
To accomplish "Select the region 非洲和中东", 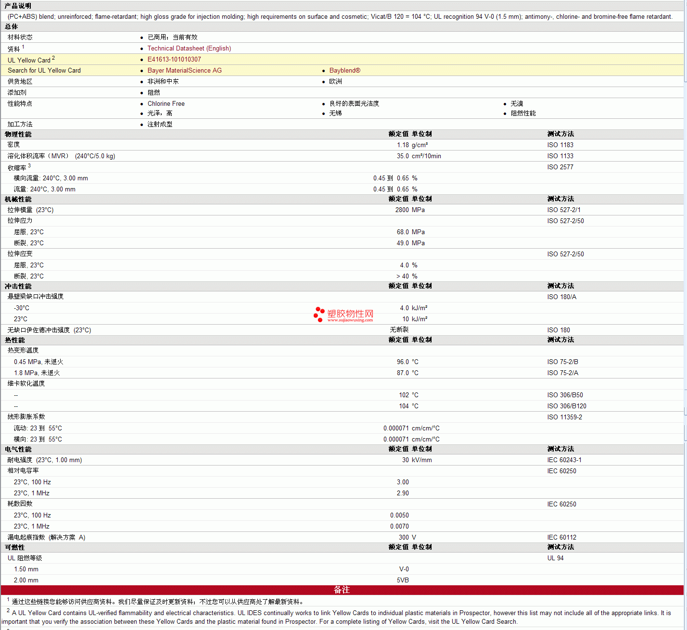I will coord(163,82).
